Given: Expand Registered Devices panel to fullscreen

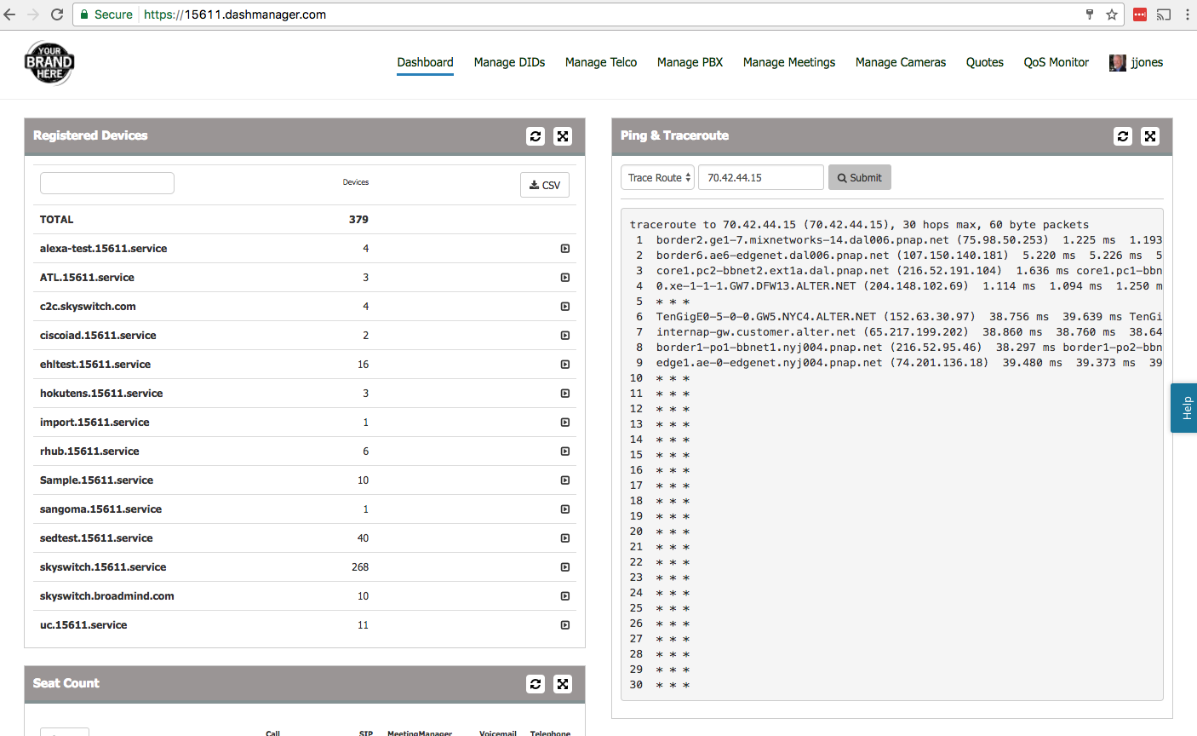Looking at the screenshot, I should (x=562, y=136).
